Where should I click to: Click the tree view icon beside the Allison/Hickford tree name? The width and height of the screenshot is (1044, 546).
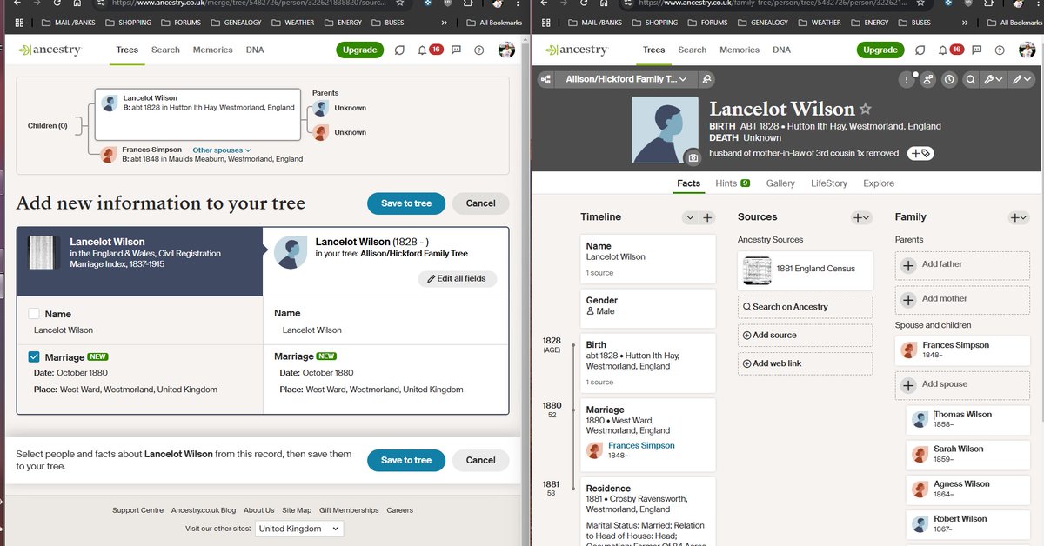click(545, 79)
